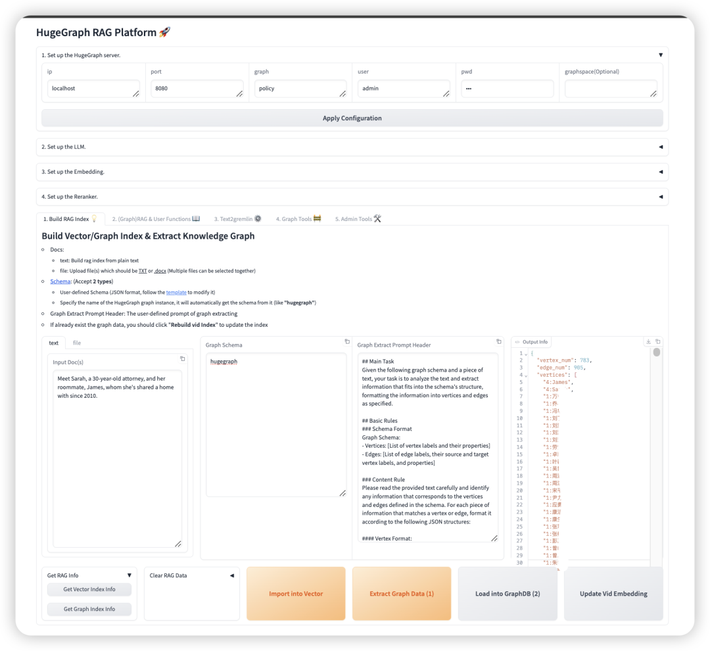Image resolution: width=710 pixels, height=651 pixels.
Task: Fold line 1 of the JSON output
Action: pos(526,354)
